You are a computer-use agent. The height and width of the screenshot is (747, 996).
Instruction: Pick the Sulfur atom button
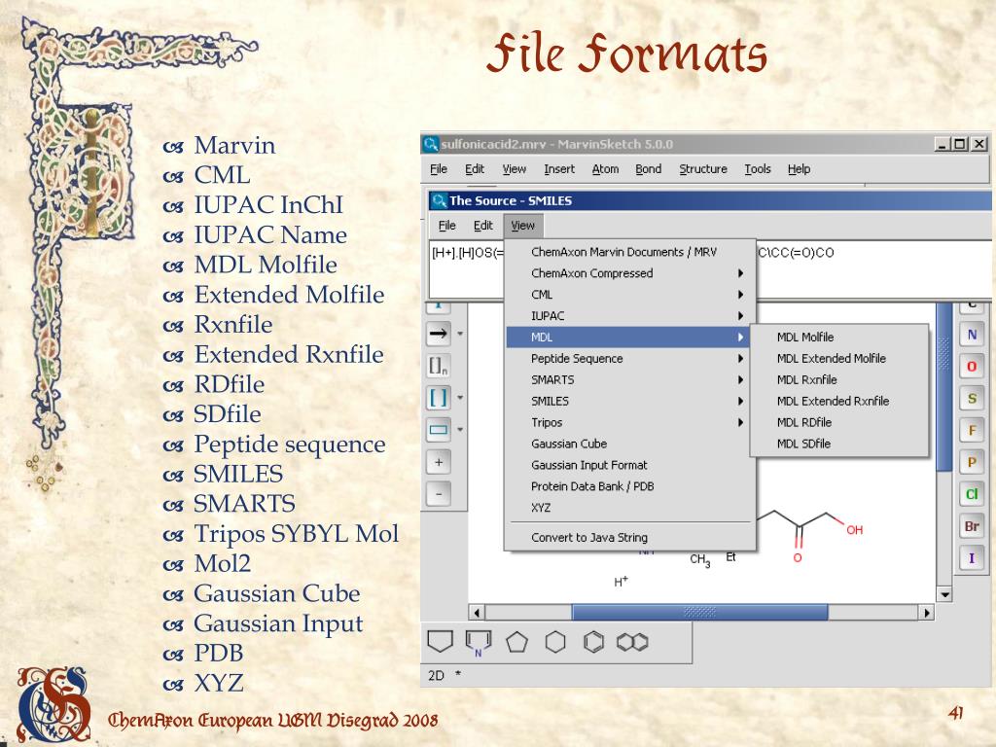(972, 398)
